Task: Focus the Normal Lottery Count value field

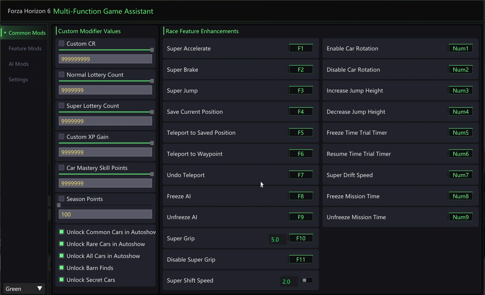Action: [x=105, y=90]
